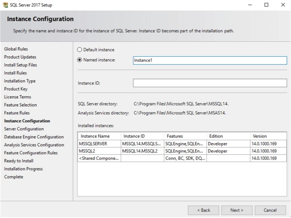Open the Installation Type step
This screenshot has height=218, width=291.
point(20,81)
